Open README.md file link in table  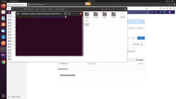(x=64, y=64)
